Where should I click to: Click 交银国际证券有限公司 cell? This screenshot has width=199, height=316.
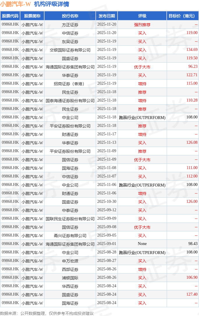70,50
